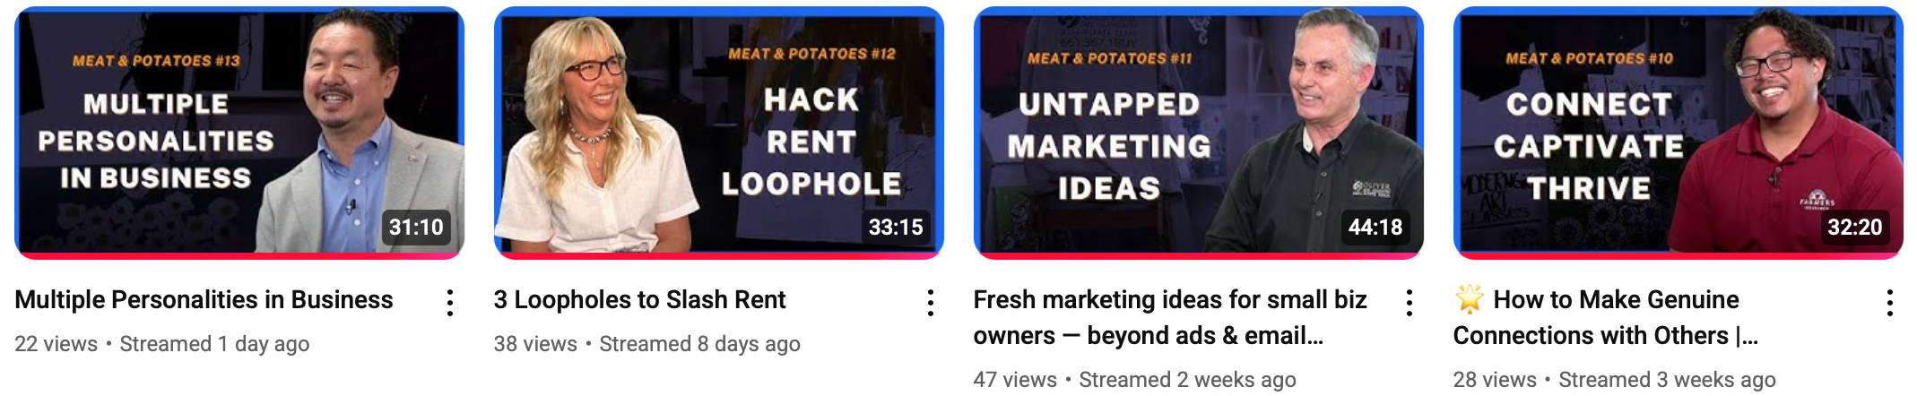Play the Multiple Personalities in Business thumbnail

click(239, 133)
